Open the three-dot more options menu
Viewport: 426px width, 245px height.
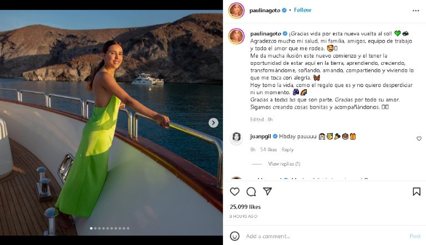coord(416,11)
